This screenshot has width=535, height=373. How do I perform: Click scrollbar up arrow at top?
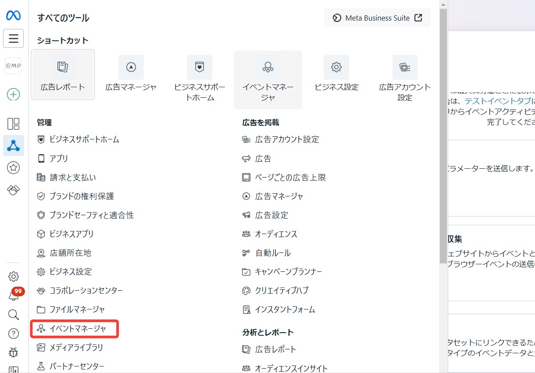443,4
